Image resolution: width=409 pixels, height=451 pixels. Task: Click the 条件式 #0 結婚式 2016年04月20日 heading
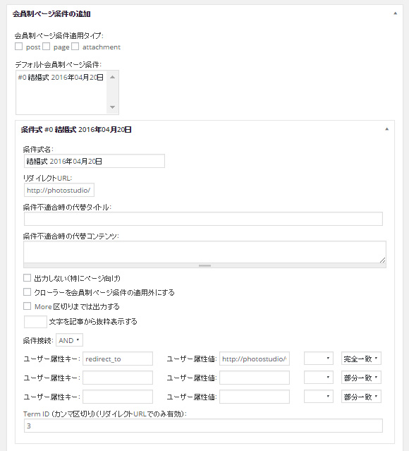[x=76, y=129]
